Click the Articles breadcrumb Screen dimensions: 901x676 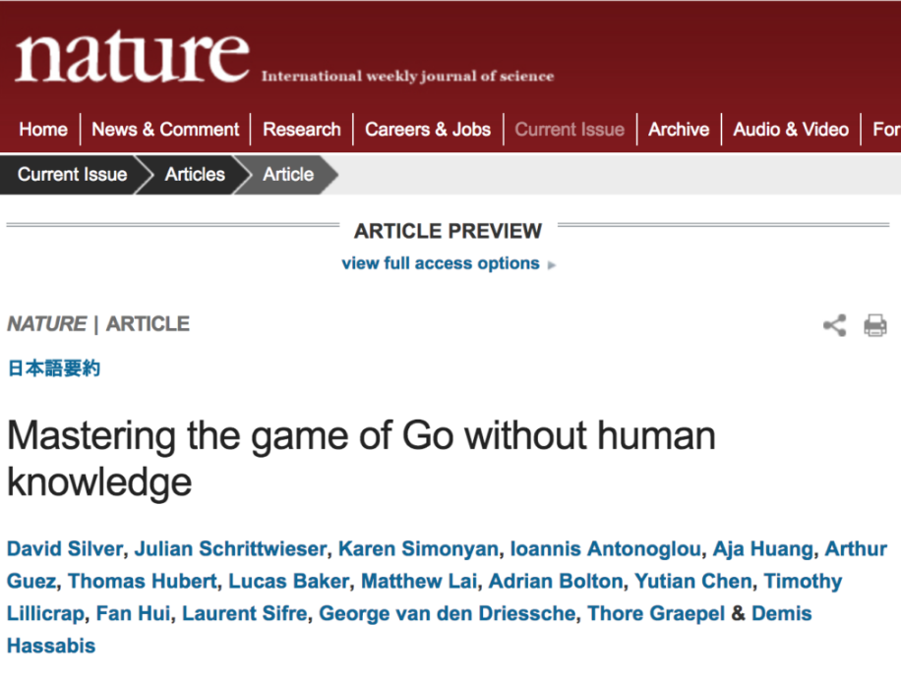point(195,175)
